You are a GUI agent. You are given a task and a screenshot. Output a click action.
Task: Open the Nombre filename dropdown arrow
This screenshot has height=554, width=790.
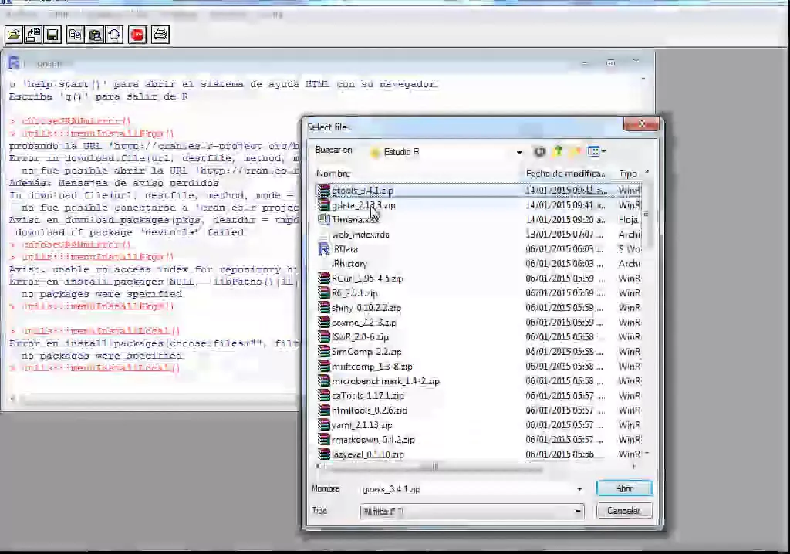point(579,489)
